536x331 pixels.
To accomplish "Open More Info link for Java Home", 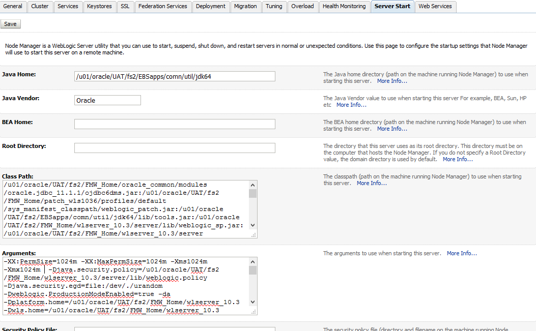I will pos(392,81).
